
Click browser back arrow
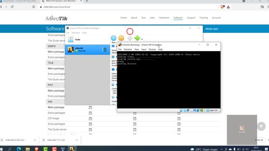pos(1,7)
